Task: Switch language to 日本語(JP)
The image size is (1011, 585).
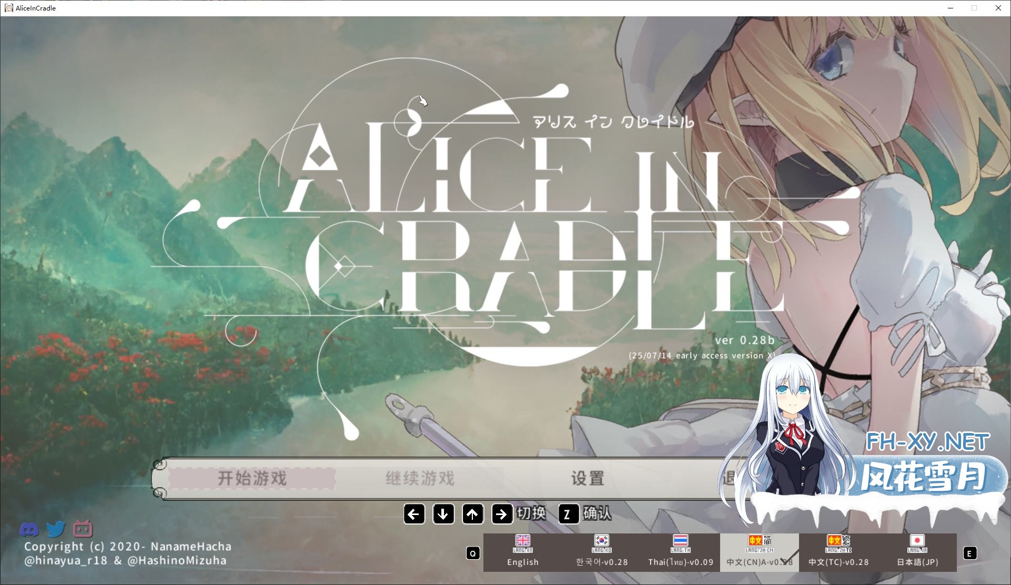Action: pos(917,552)
